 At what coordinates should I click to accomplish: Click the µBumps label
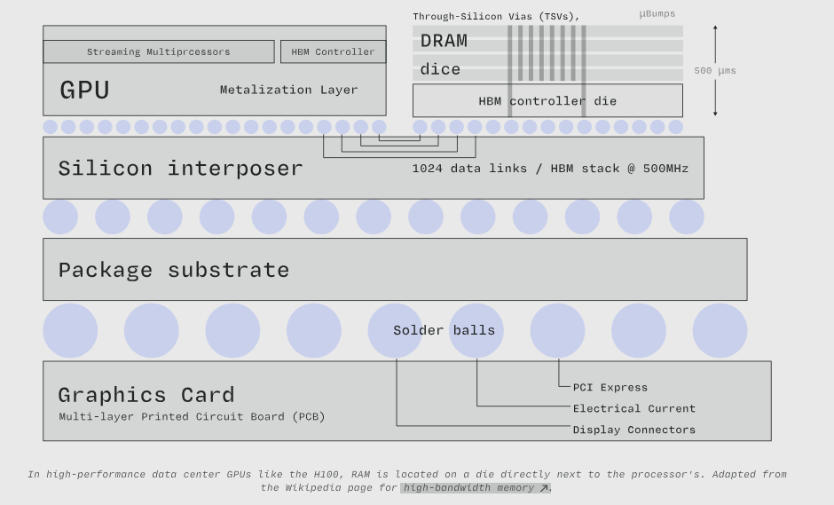point(657,13)
